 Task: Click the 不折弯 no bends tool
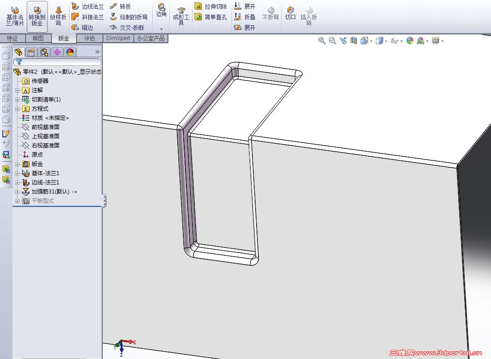coord(270,14)
